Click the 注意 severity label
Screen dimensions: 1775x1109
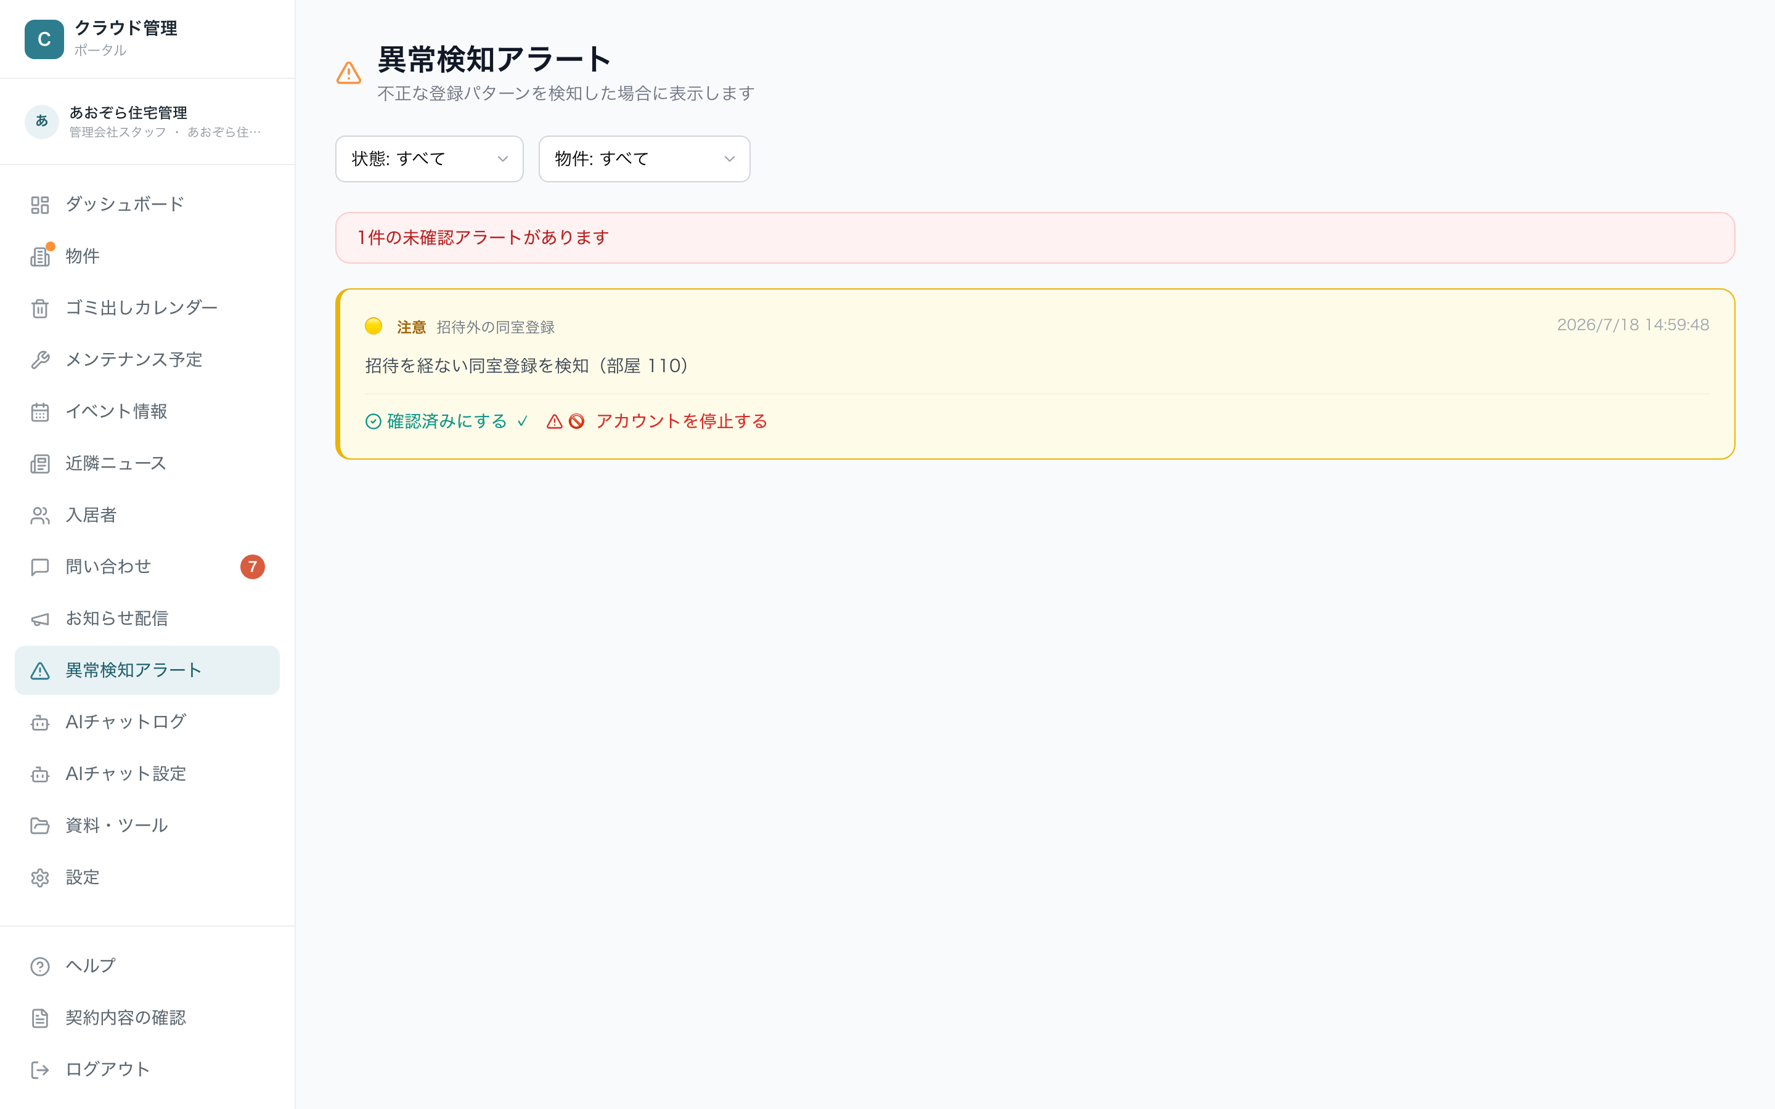(x=412, y=327)
